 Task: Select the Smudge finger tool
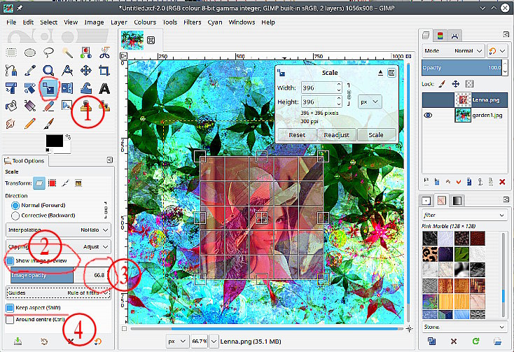(11, 124)
